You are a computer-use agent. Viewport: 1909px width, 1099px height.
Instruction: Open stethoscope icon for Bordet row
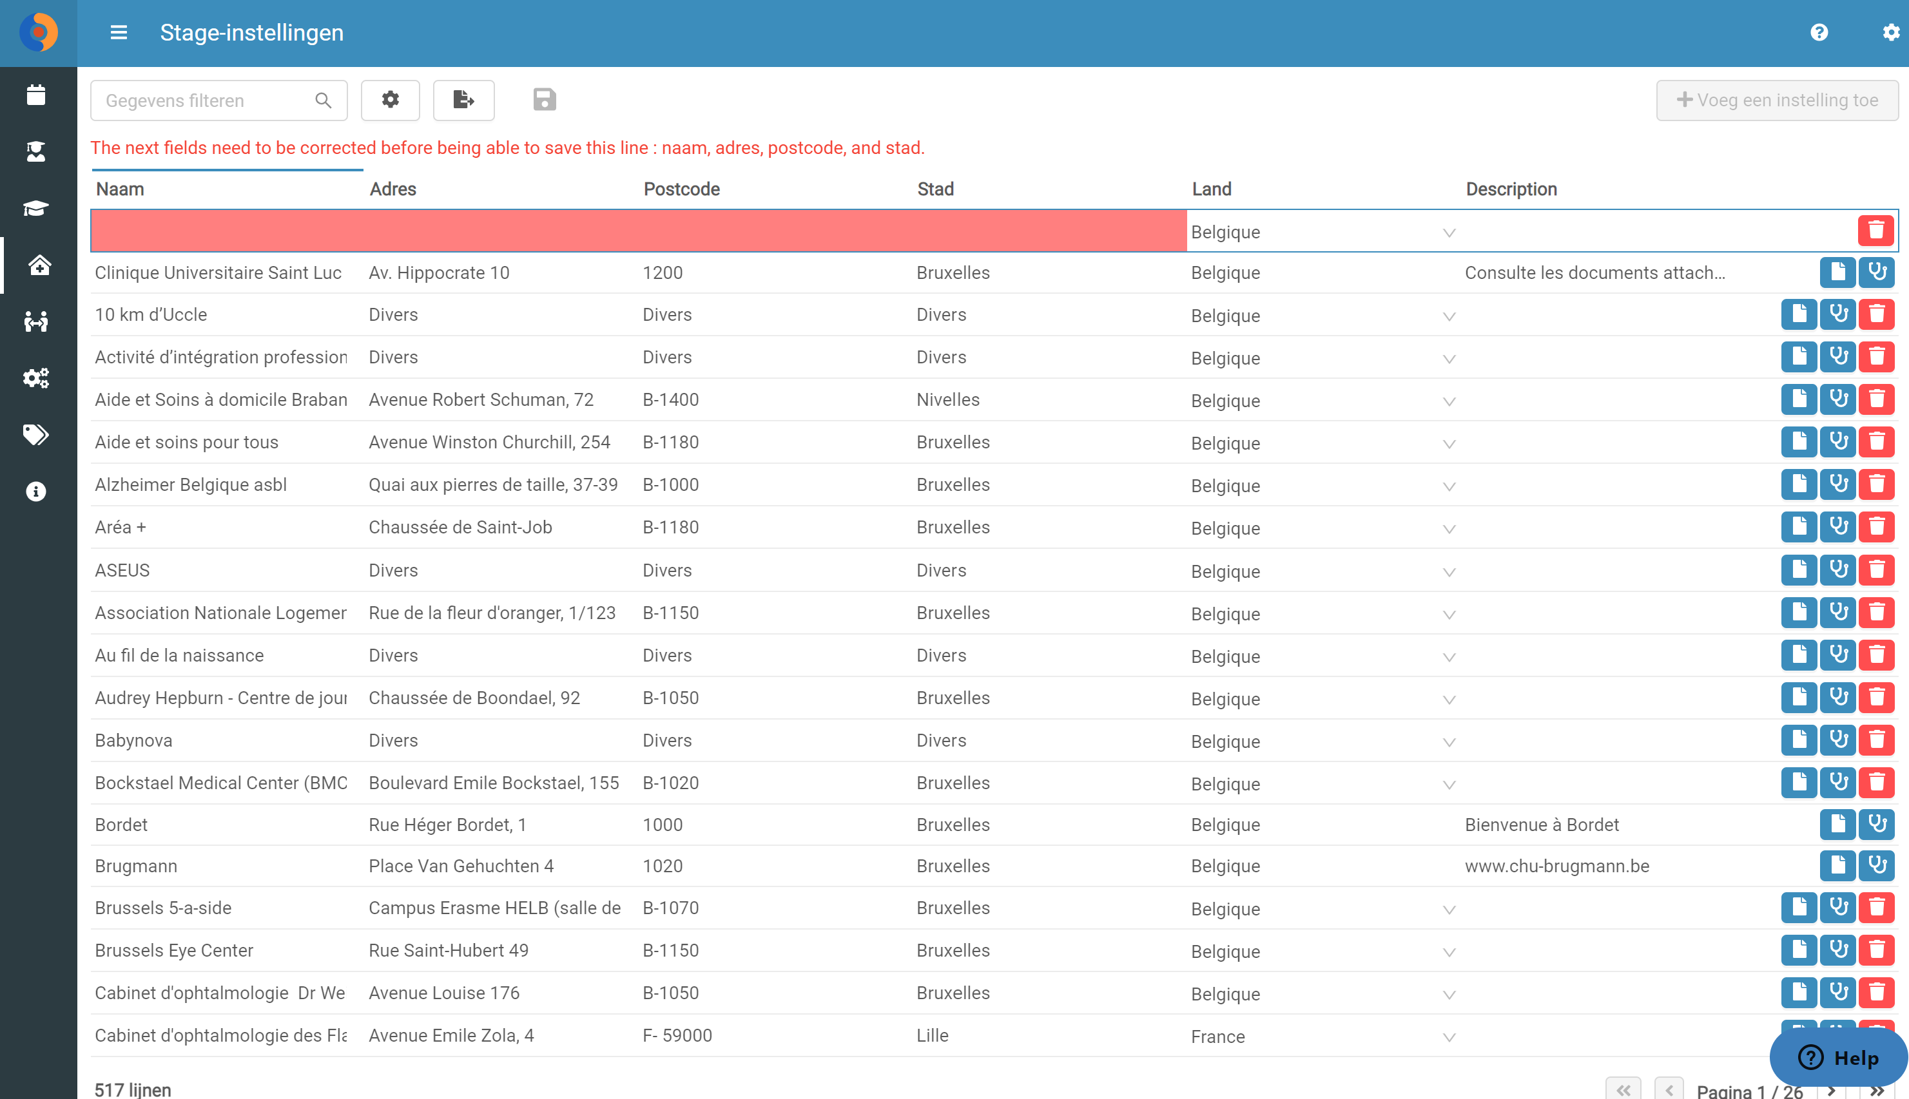[x=1877, y=823]
